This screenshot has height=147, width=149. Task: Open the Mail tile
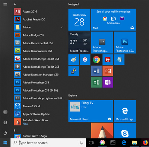pyautogui.click(x=114, y=20)
